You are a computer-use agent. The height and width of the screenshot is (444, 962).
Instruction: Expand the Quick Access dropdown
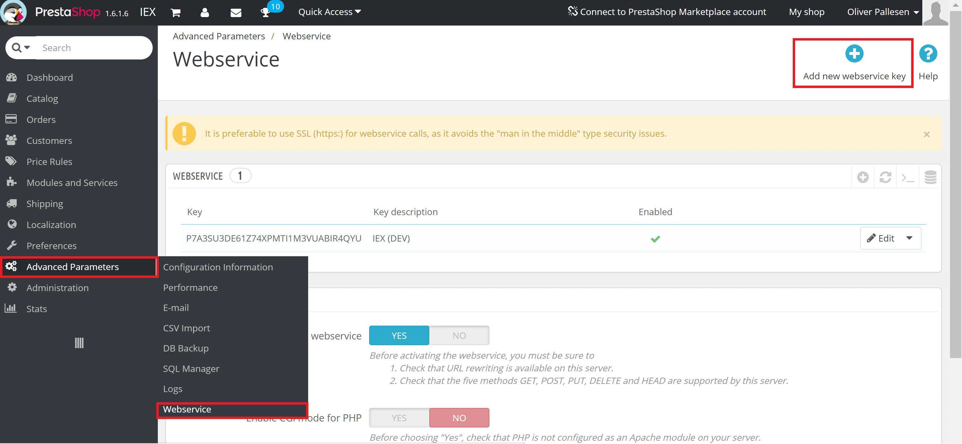coord(329,12)
